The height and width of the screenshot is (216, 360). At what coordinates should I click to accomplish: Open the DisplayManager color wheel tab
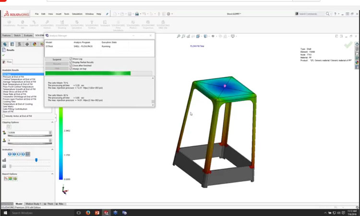click(35, 44)
